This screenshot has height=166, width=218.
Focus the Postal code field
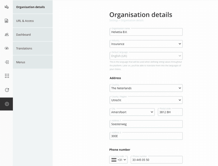click(170, 112)
